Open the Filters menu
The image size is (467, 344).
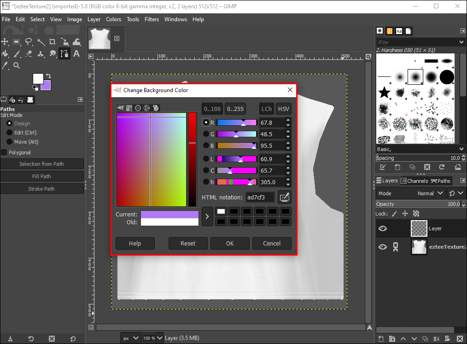click(152, 19)
